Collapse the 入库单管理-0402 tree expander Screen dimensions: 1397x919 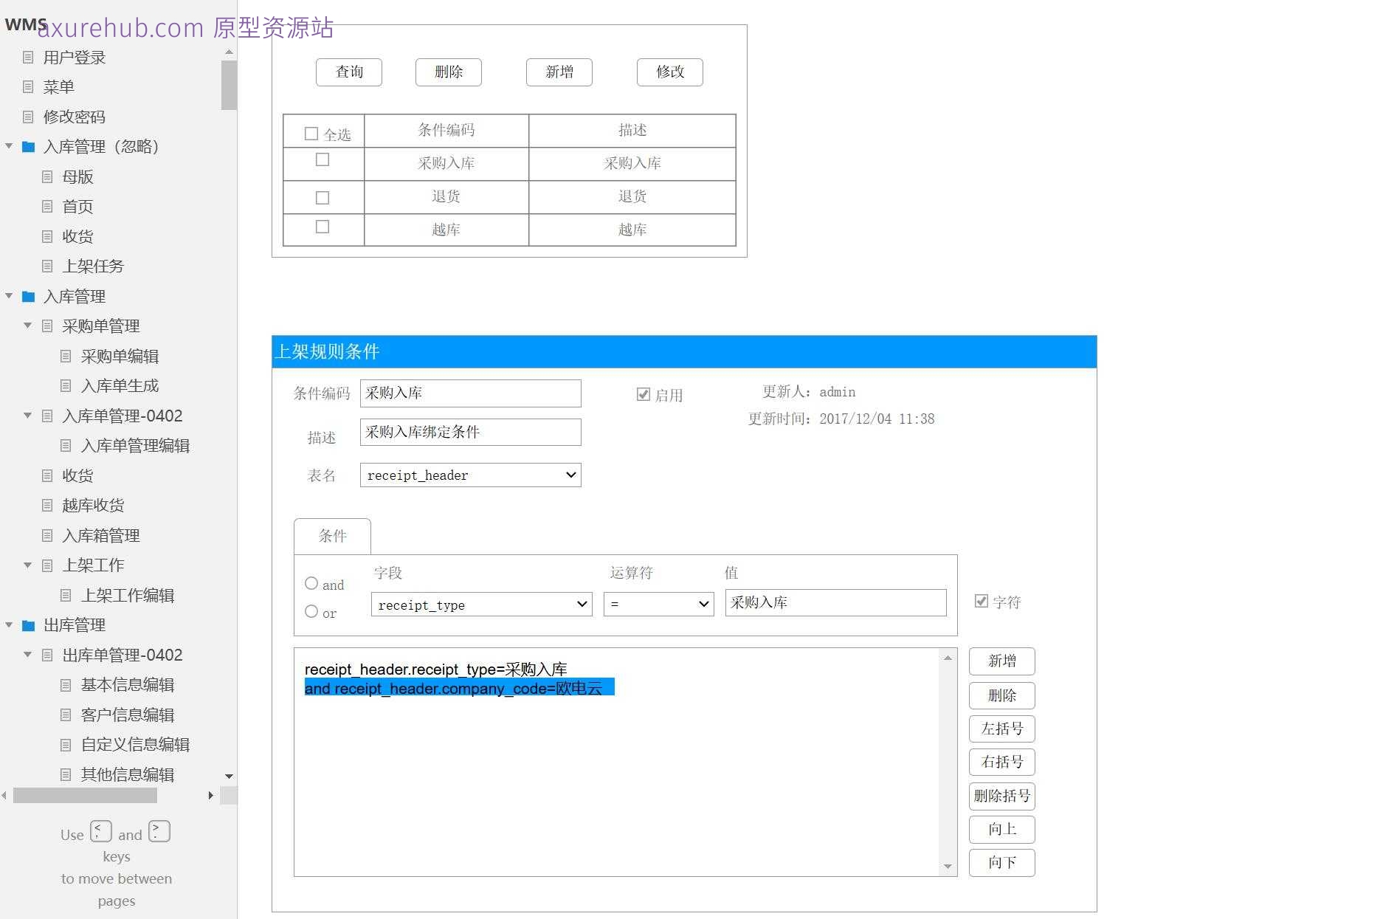pos(27,416)
